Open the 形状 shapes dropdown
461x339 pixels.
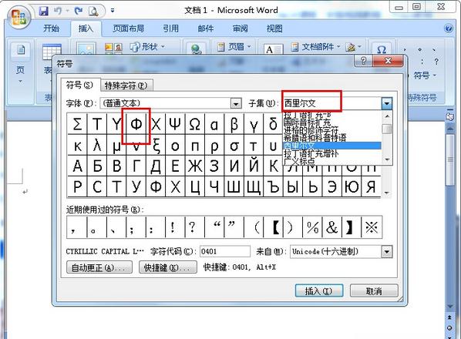(147, 47)
